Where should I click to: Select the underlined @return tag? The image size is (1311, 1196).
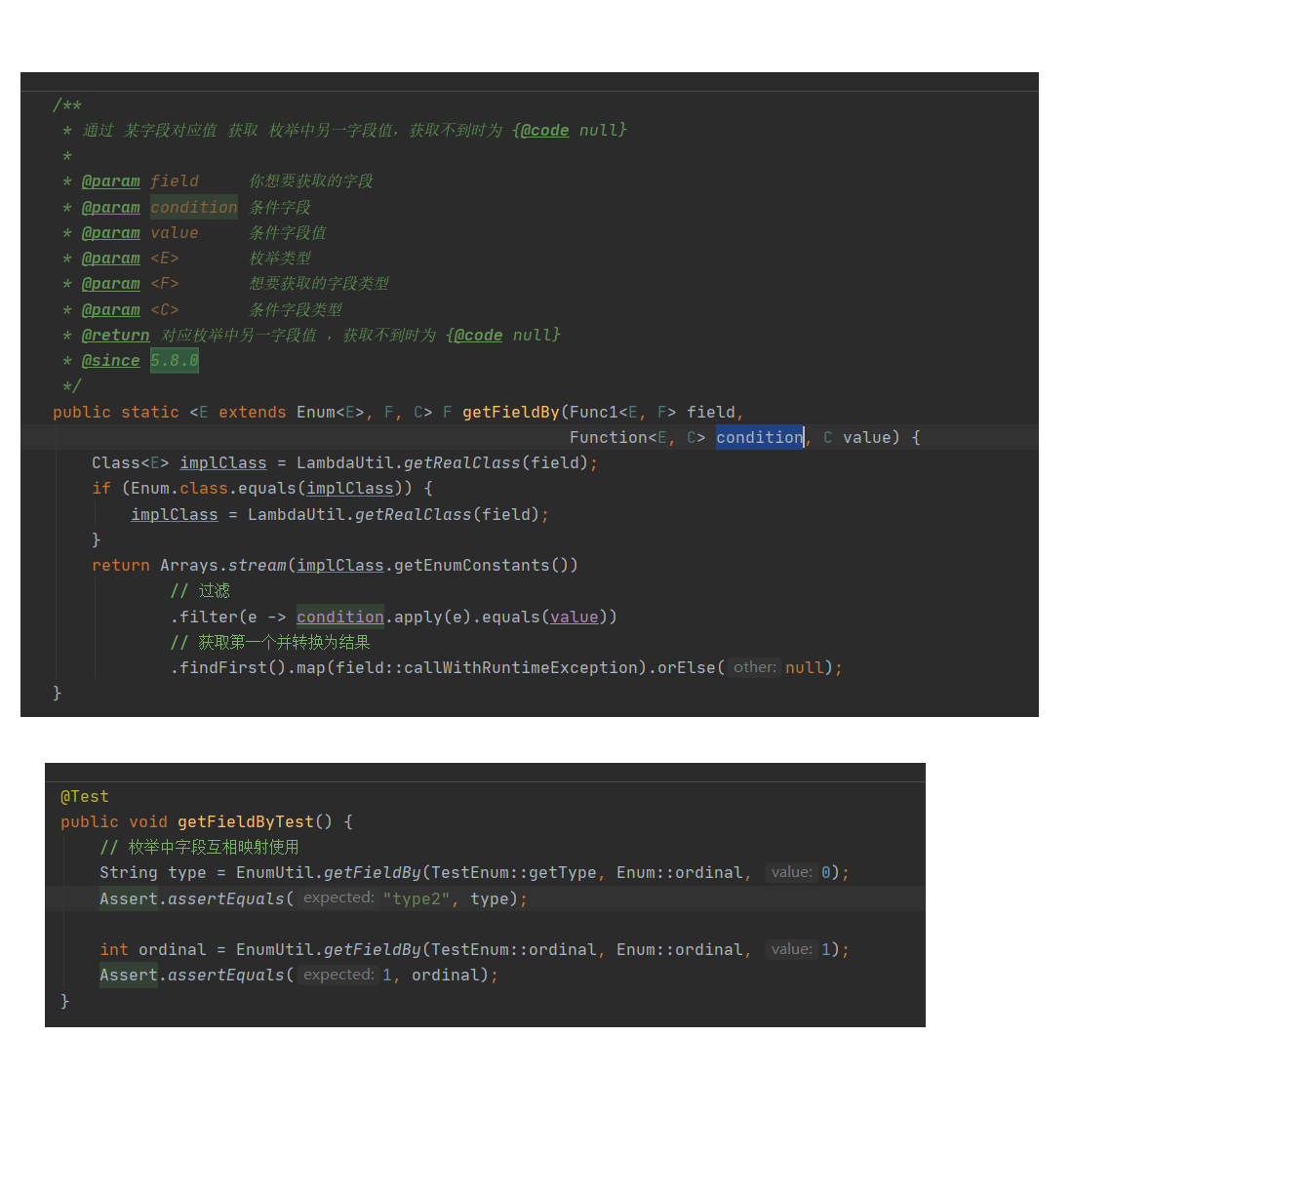click(x=115, y=335)
